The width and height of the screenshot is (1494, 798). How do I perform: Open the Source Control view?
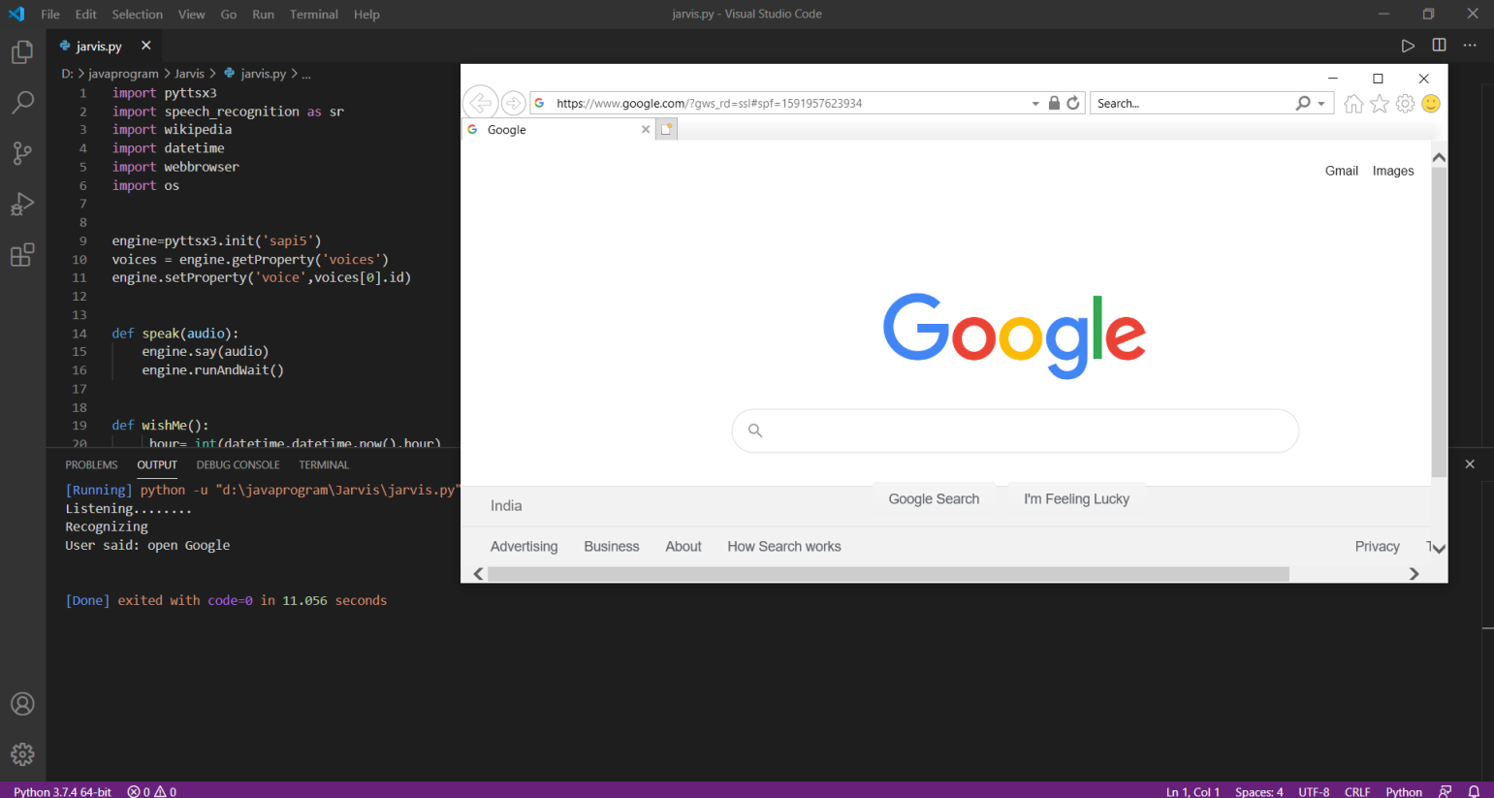(x=21, y=153)
